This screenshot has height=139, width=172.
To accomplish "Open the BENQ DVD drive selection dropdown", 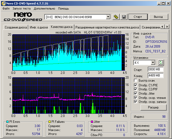I will click(x=108, y=17).
